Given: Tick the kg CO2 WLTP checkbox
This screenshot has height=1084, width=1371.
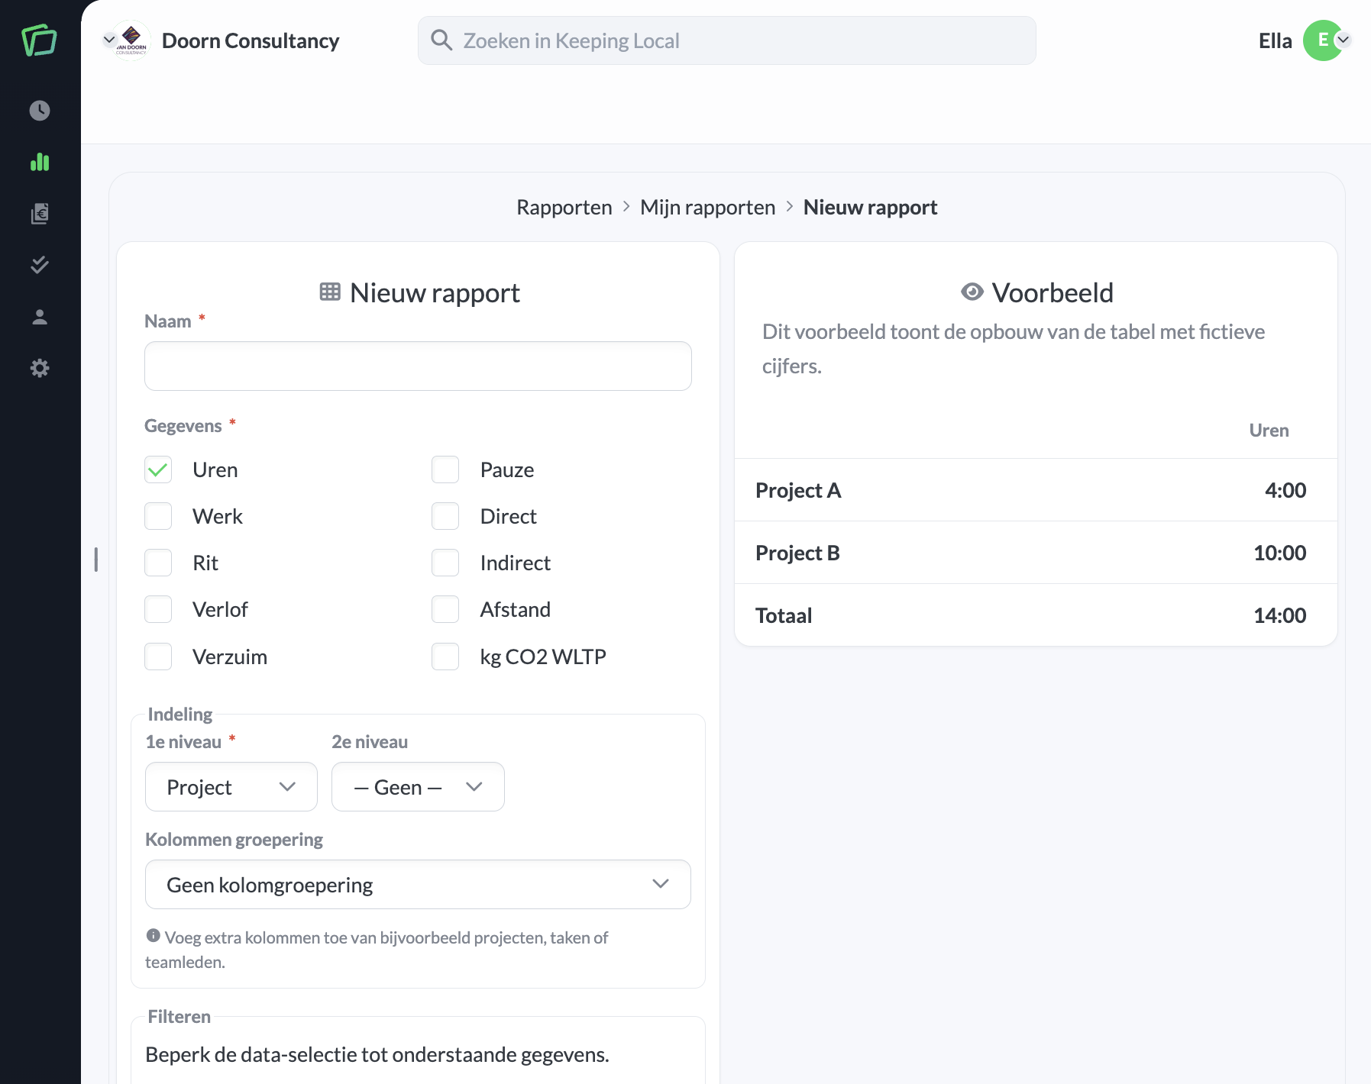Looking at the screenshot, I should [x=445, y=657].
